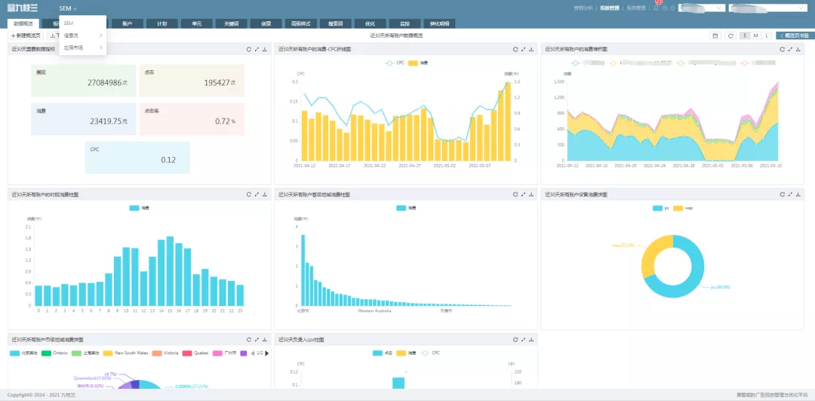Toggle Ontario in the city pie legend

click(x=54, y=353)
